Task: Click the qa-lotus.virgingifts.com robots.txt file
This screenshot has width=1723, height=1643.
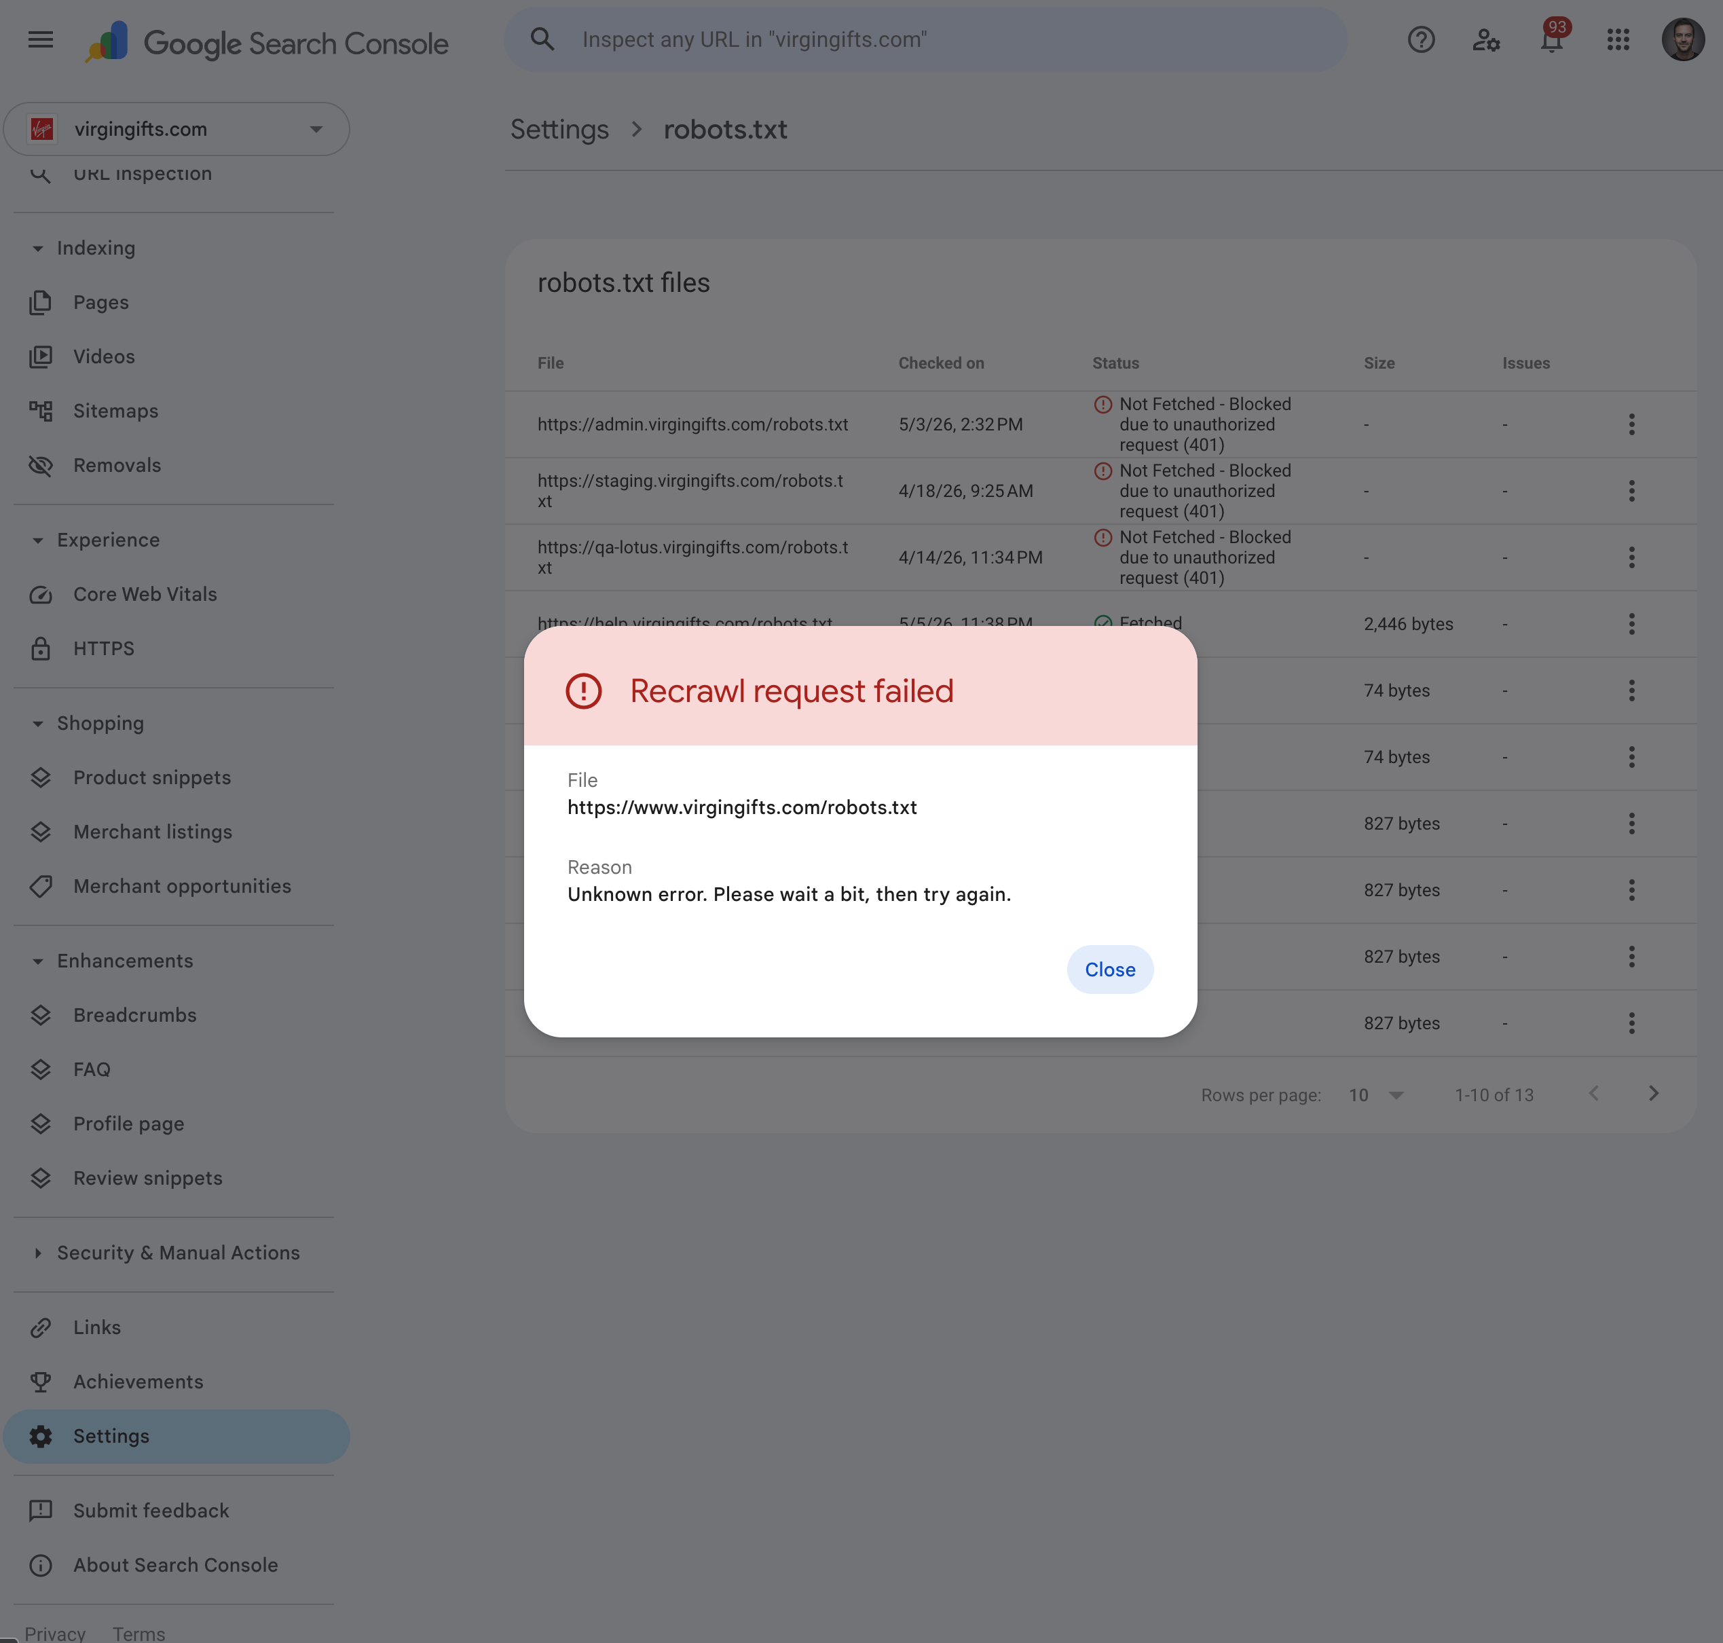Action: point(693,558)
